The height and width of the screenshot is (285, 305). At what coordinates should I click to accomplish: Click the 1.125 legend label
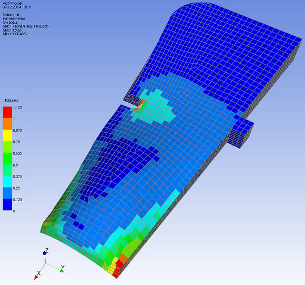[x=17, y=107]
